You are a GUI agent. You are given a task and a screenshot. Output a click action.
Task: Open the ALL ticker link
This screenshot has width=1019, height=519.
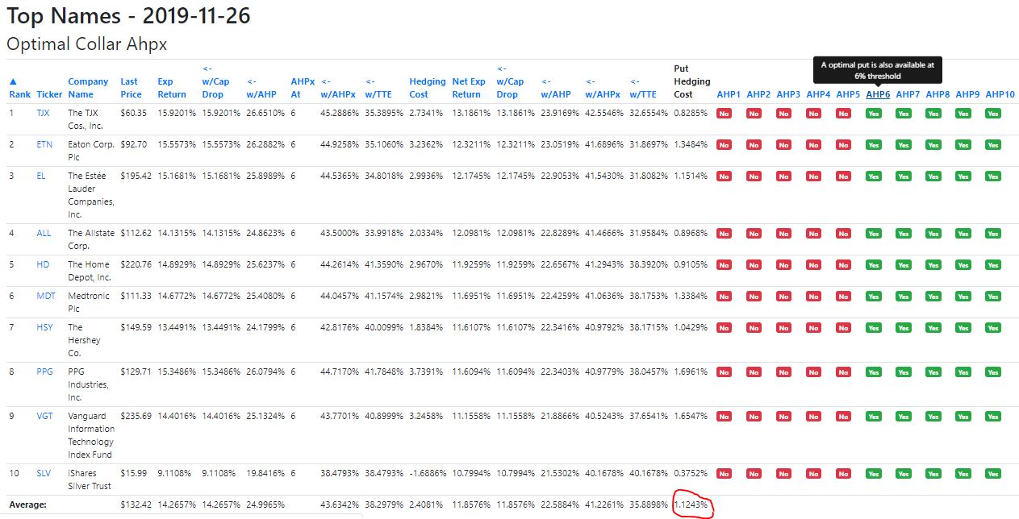click(x=44, y=233)
